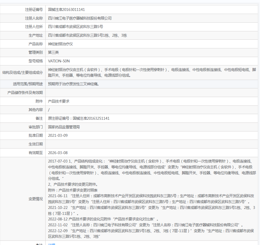
Task: Click the 有效期至 label
Action: (36, 153)
